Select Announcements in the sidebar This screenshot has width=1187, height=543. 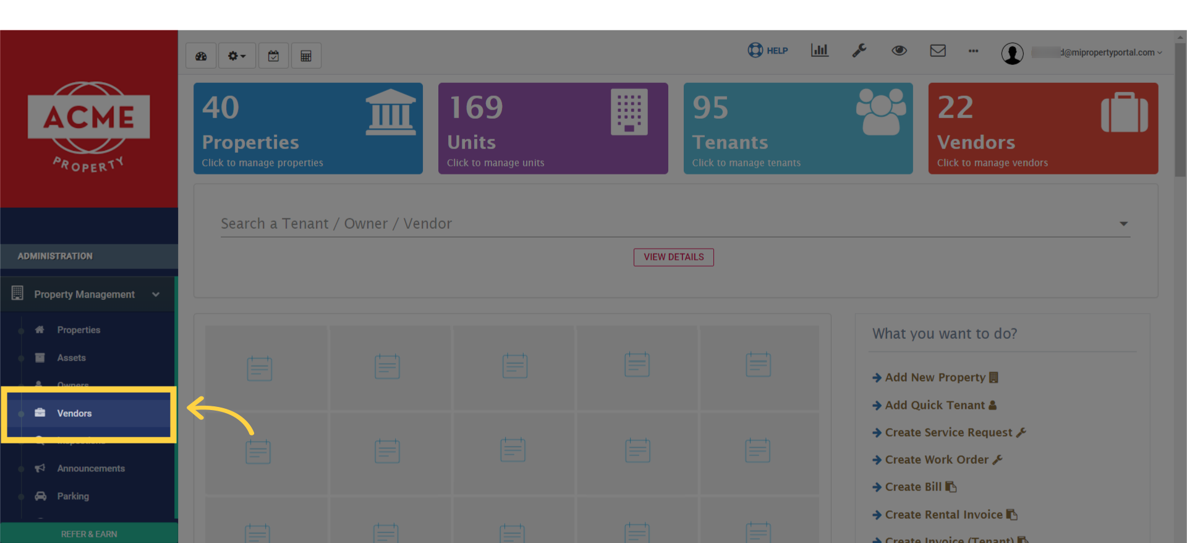click(91, 469)
